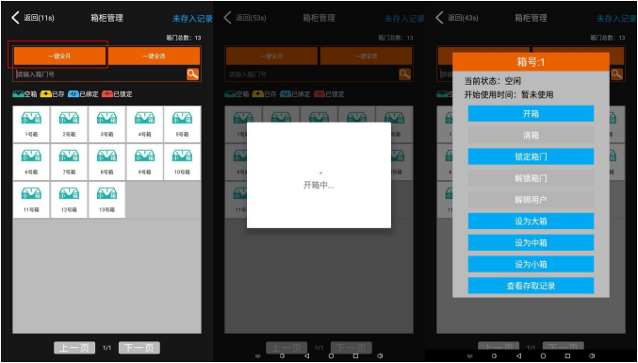The width and height of the screenshot is (638, 363).
Task: Tap the back arrow beside 返回(43s)
Action: point(439,18)
